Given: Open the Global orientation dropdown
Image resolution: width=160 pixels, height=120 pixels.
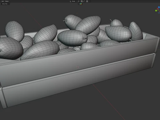Looking at the screenshot, I should [74, 1].
